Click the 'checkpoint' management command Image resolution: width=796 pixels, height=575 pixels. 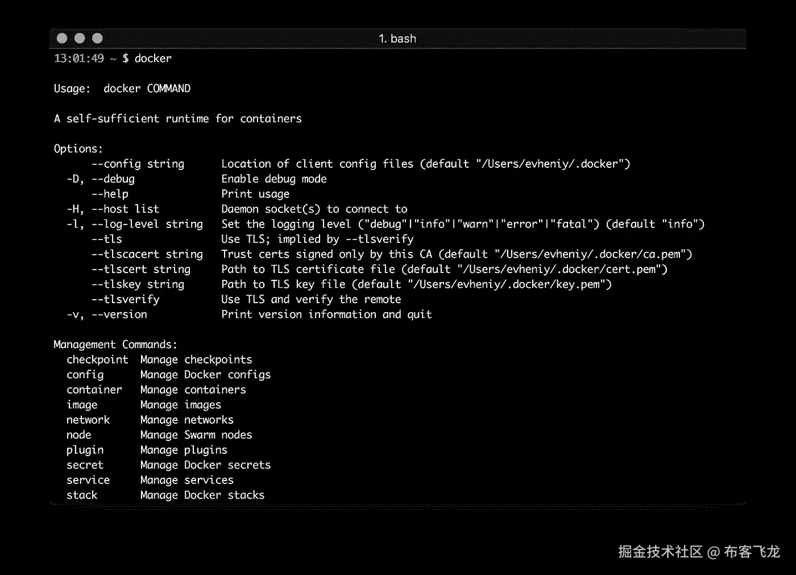coord(97,359)
